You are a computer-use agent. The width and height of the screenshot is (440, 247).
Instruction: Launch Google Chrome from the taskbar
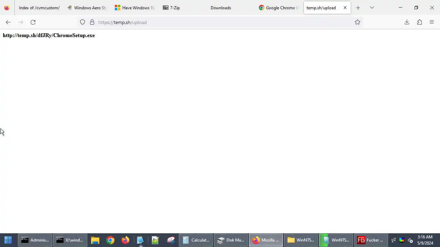(x=110, y=240)
